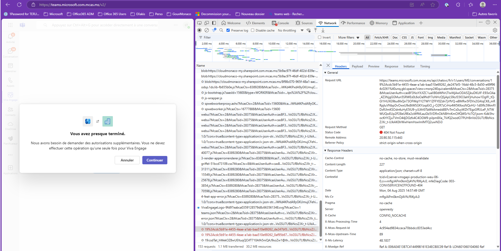Screen dimensions: 501x251
Task: Click the inspect element picker icon
Action: pyautogui.click(x=199, y=23)
